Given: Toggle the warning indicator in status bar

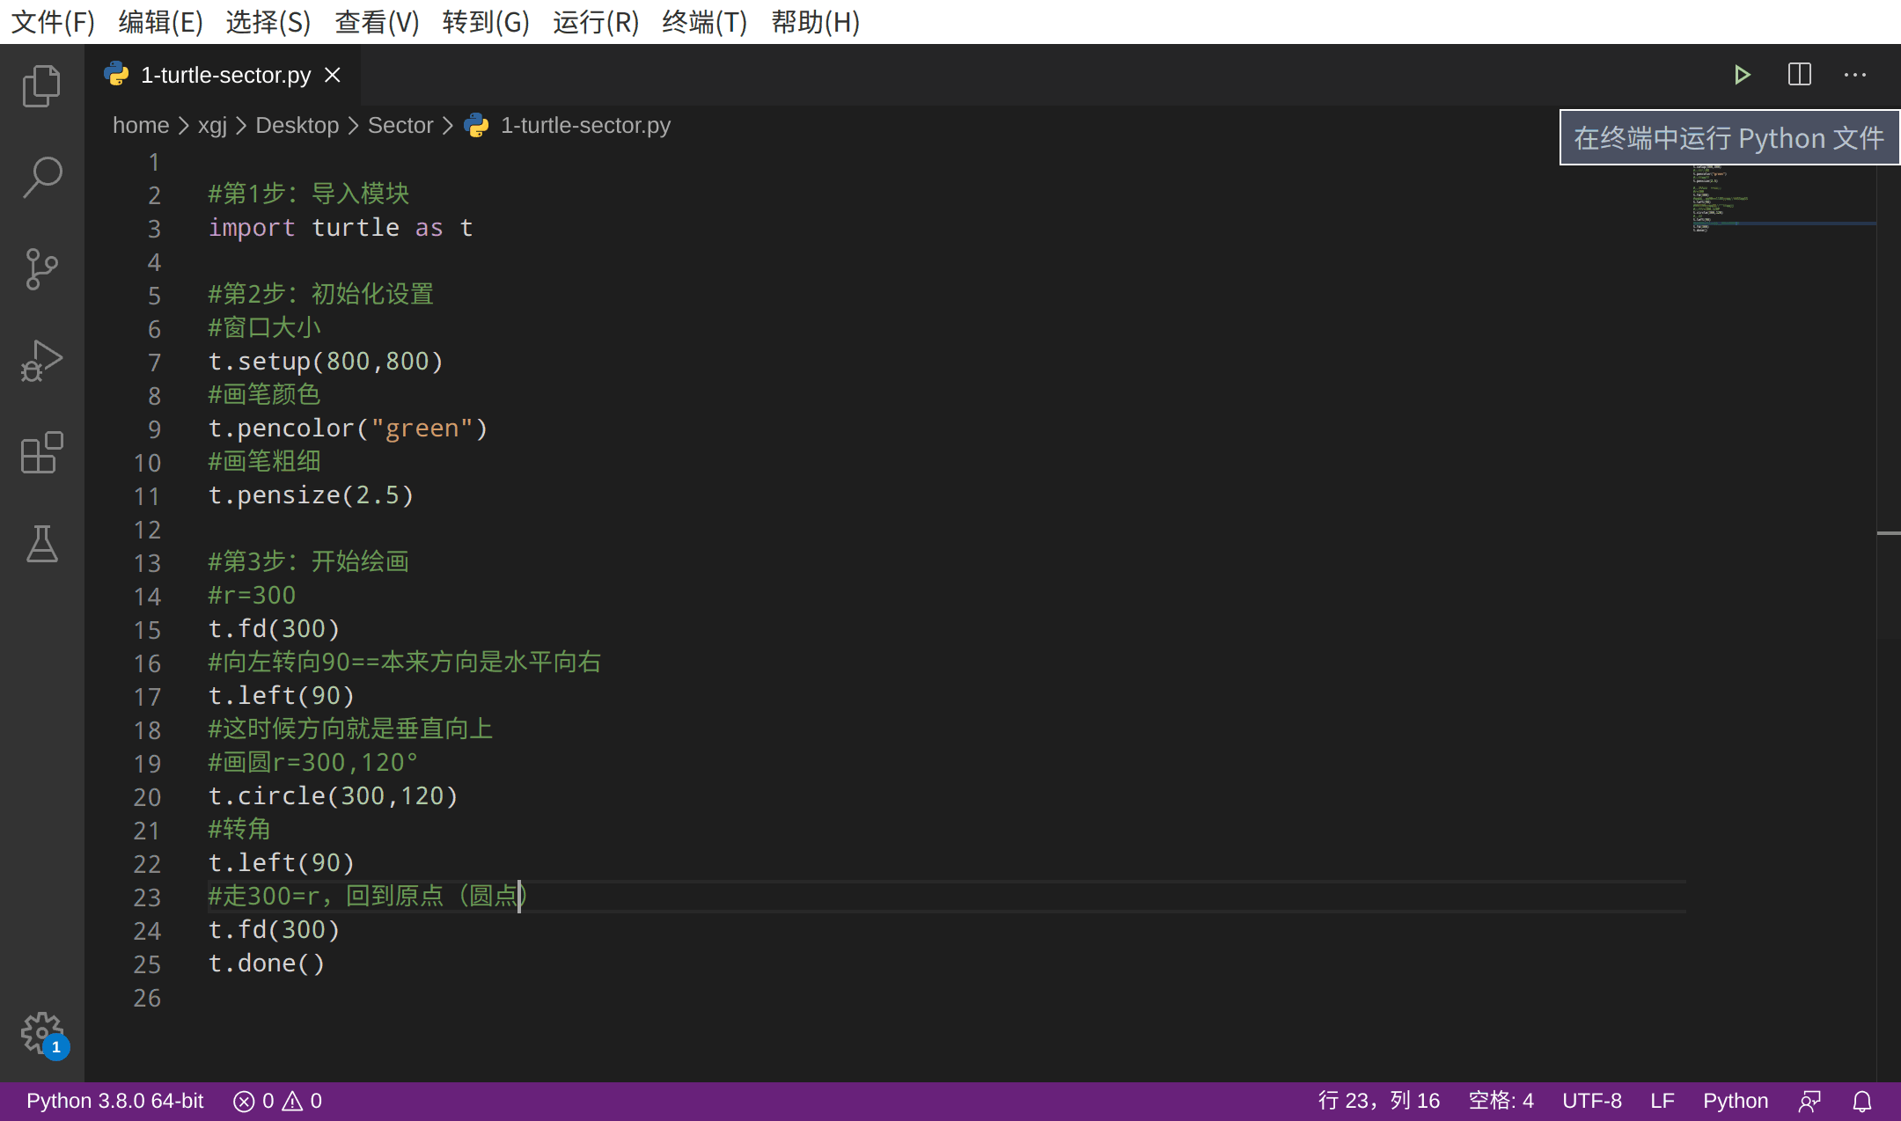Looking at the screenshot, I should 295,1101.
